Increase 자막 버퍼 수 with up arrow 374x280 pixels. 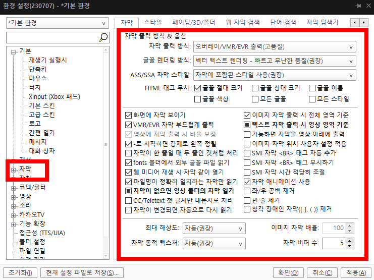pos(350,241)
